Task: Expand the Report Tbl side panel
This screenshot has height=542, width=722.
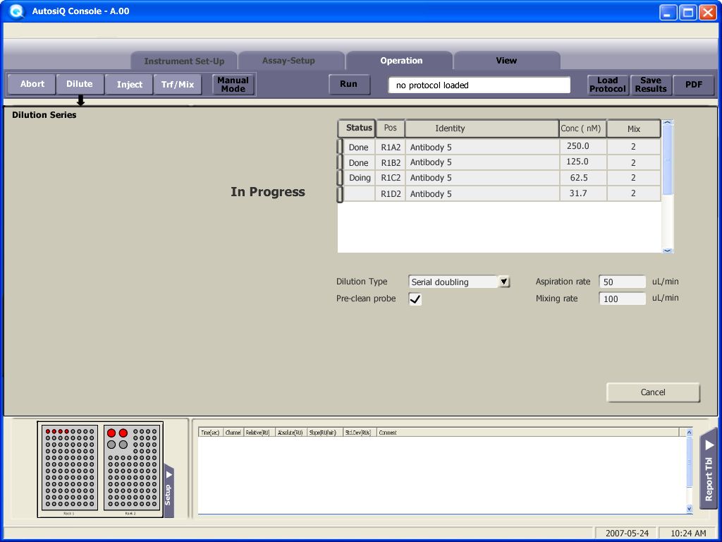Action: tap(709, 467)
